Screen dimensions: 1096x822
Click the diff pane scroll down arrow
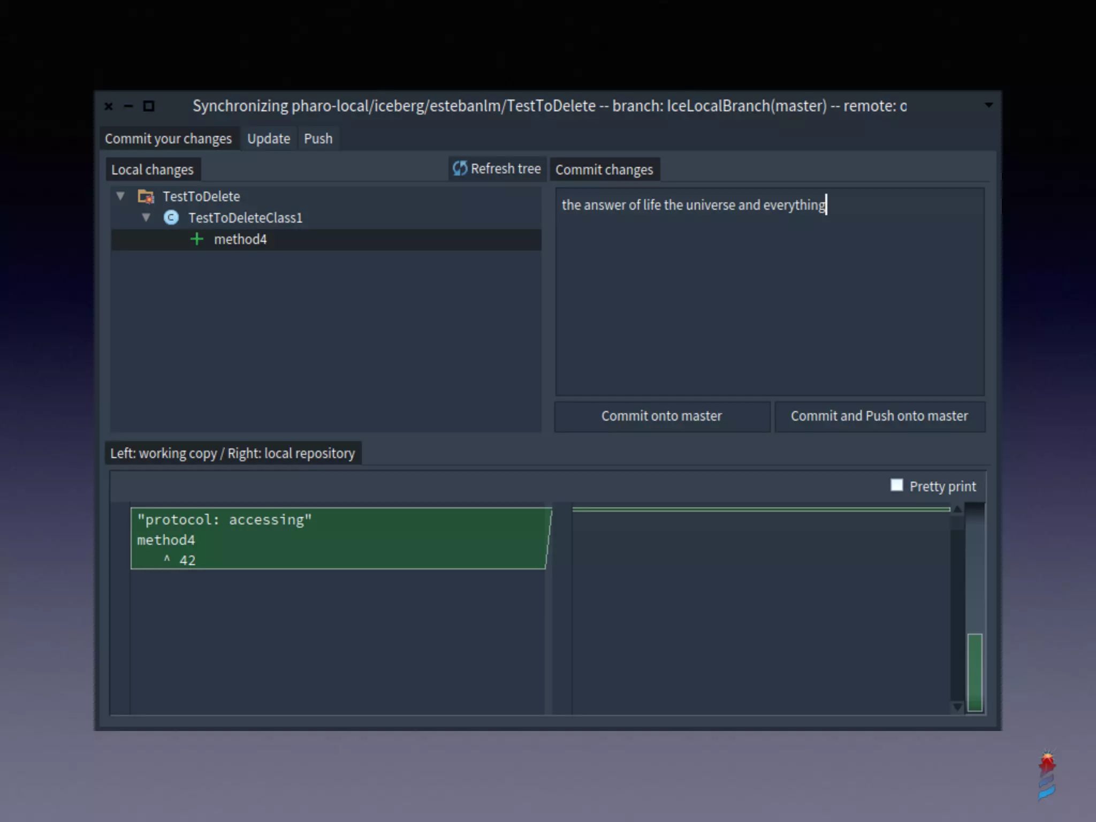click(x=957, y=707)
